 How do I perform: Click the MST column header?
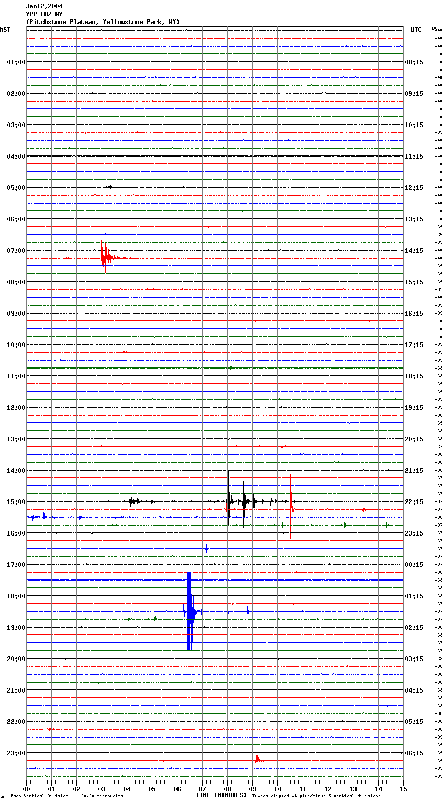tap(5, 30)
